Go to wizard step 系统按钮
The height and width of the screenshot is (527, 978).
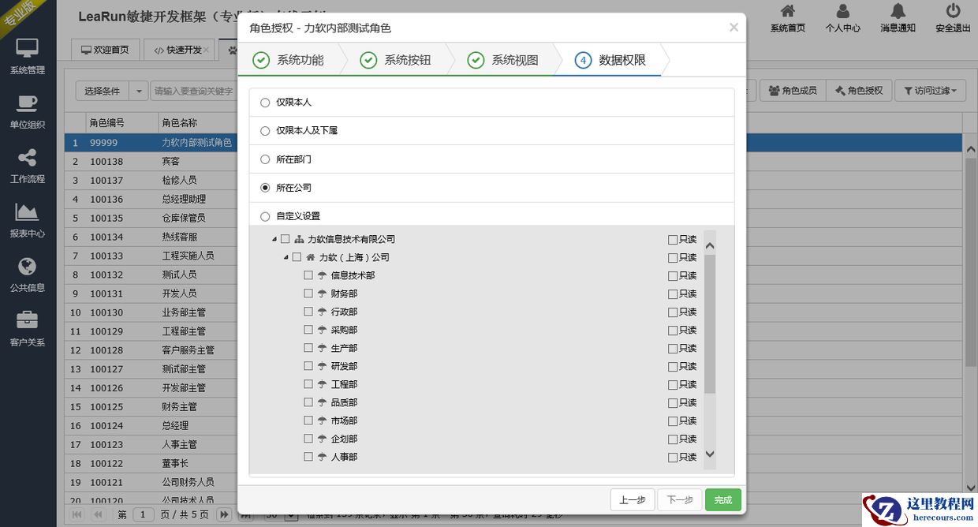[x=396, y=60]
